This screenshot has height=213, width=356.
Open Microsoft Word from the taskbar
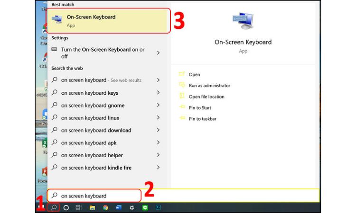pos(118,207)
